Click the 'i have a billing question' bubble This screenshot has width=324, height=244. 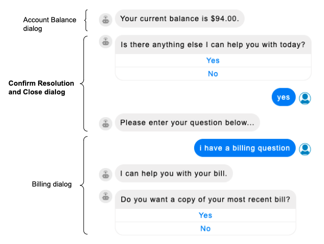245,148
